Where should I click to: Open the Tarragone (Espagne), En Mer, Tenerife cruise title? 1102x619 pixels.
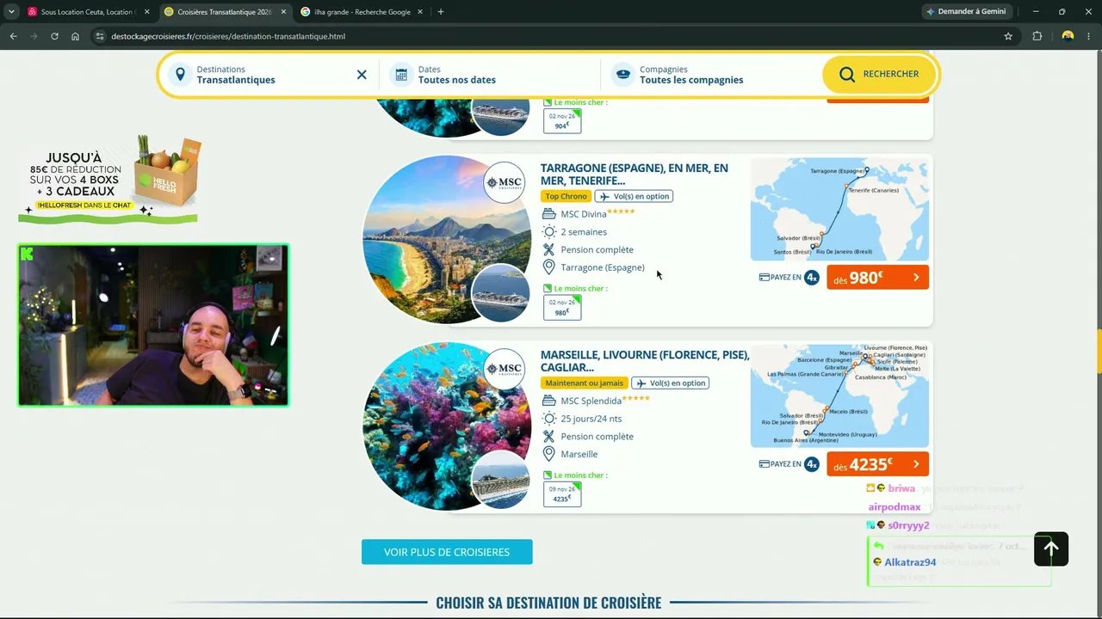pyautogui.click(x=634, y=175)
